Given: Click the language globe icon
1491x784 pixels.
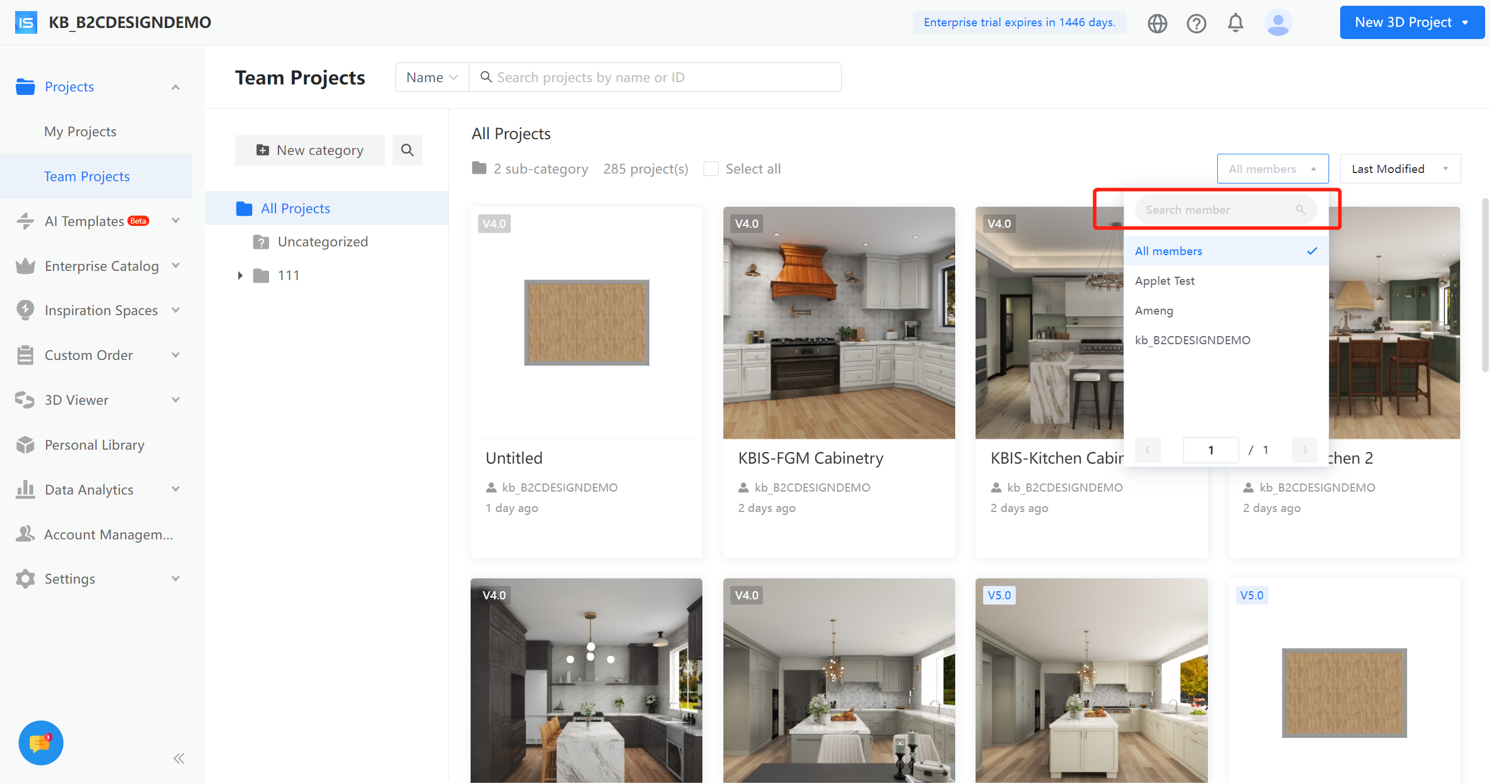Looking at the screenshot, I should [1157, 23].
